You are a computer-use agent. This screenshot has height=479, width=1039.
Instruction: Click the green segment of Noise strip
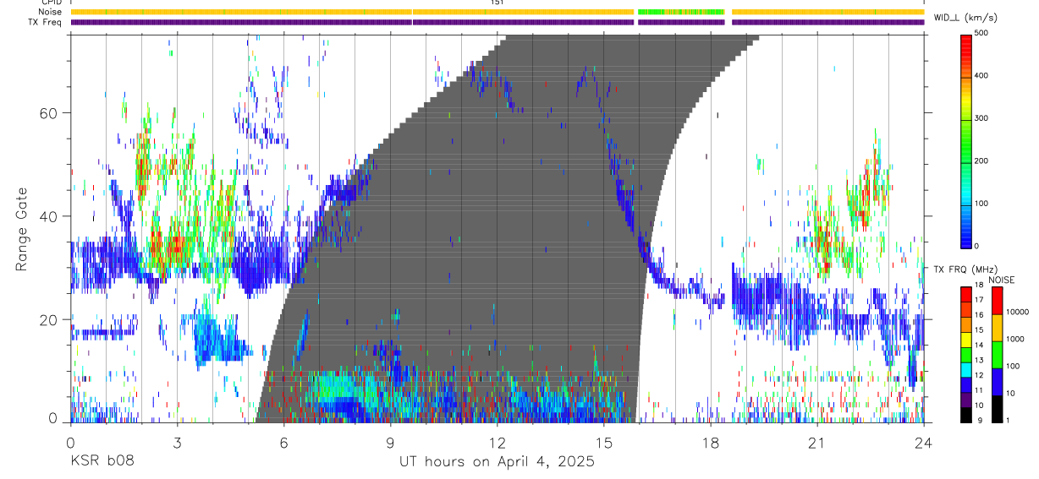click(681, 12)
